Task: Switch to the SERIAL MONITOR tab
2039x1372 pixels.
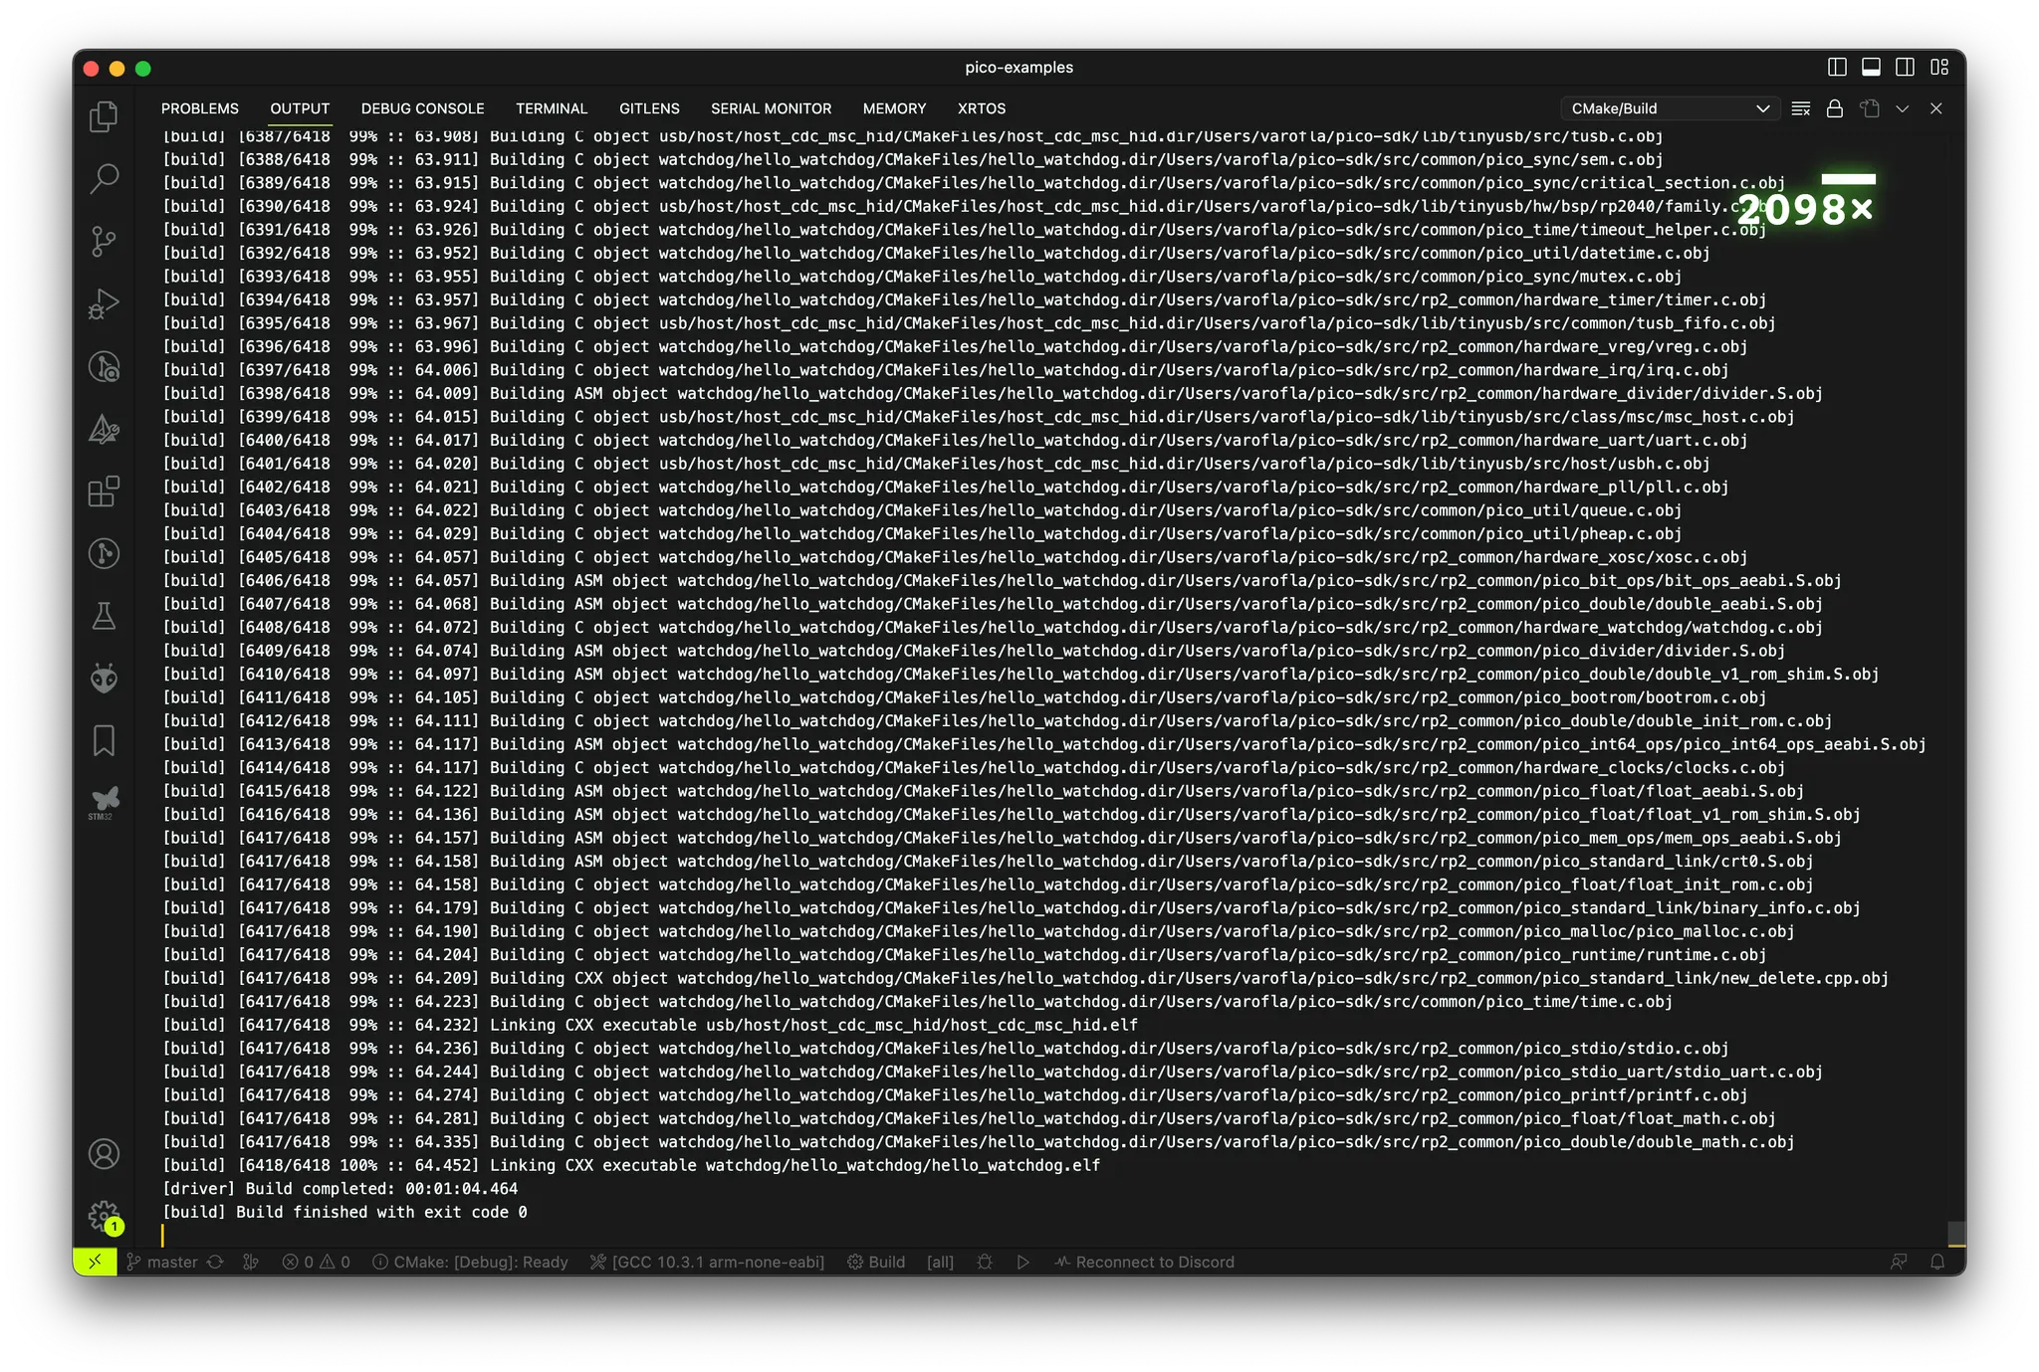Action: [x=771, y=108]
